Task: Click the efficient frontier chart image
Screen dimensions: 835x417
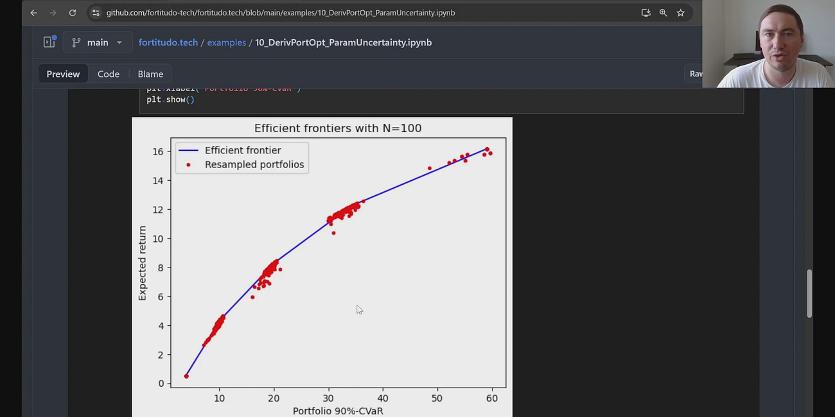Action: click(x=322, y=267)
